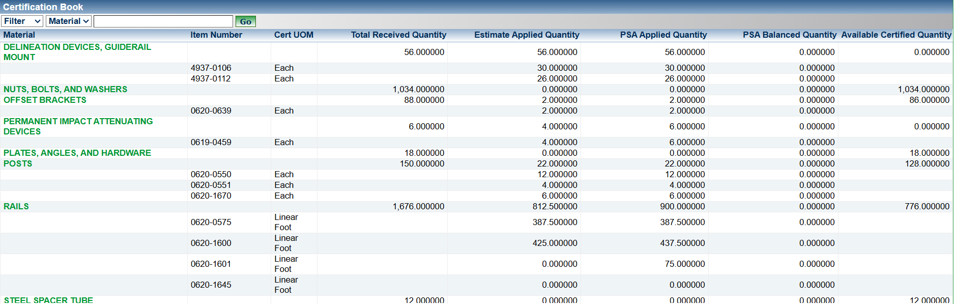Viewport: 955px width, 304px height.
Task: Sort by PSA Balanced Quantity header
Action: click(790, 35)
